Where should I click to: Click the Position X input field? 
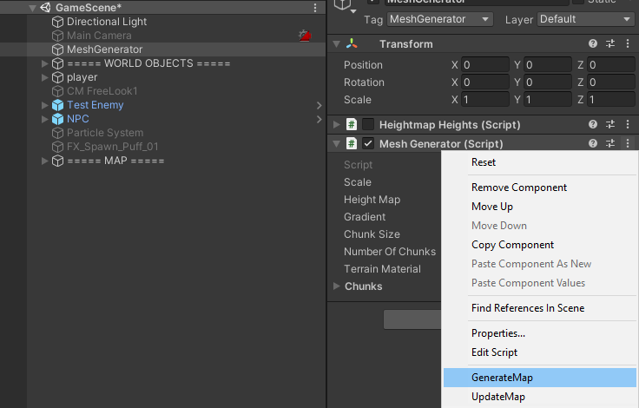pyautogui.click(x=486, y=65)
